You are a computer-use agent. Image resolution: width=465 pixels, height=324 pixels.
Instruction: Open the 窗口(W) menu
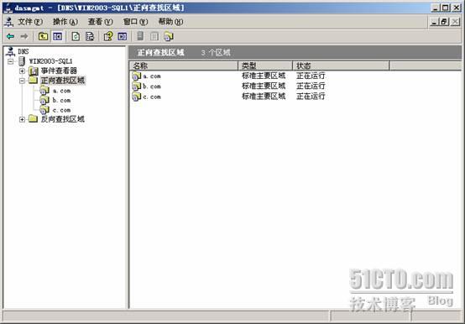pos(135,22)
